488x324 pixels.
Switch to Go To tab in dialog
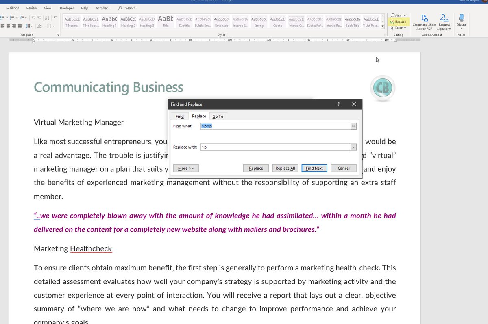coord(218,117)
